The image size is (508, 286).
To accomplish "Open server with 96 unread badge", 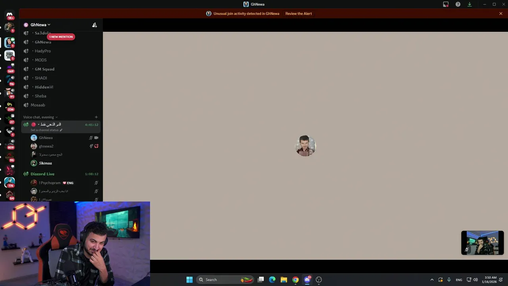I will click(10, 80).
